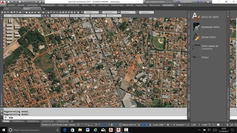Toggle MODEL space button in status bar
237x133 pixels.
click(73, 125)
